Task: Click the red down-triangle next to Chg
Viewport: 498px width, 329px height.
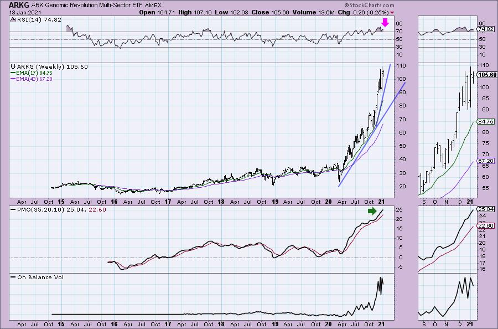Action: (x=392, y=13)
